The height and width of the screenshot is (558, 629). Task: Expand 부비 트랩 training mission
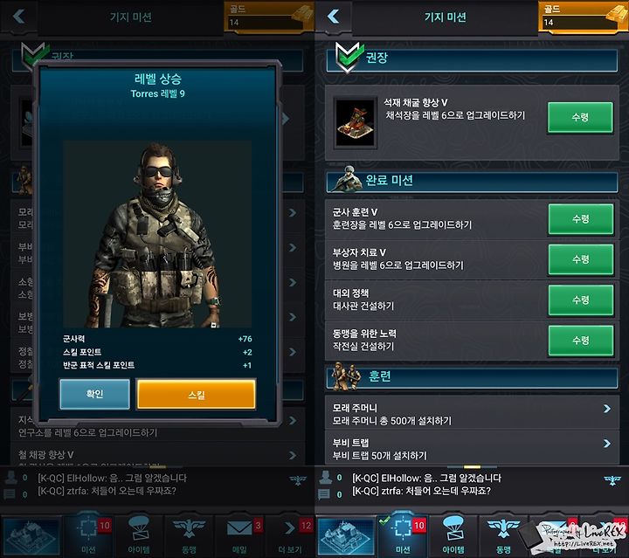472,449
